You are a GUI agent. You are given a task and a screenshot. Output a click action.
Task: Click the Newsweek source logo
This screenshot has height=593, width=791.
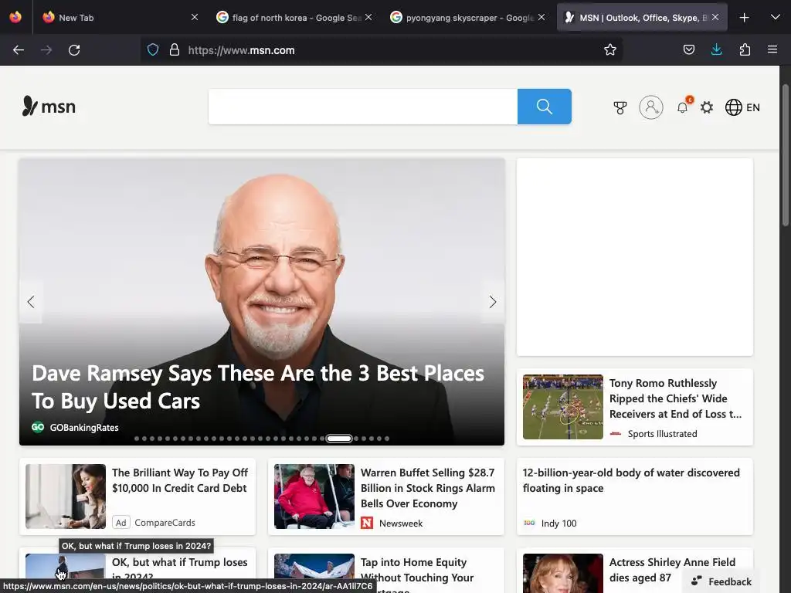[x=367, y=523]
